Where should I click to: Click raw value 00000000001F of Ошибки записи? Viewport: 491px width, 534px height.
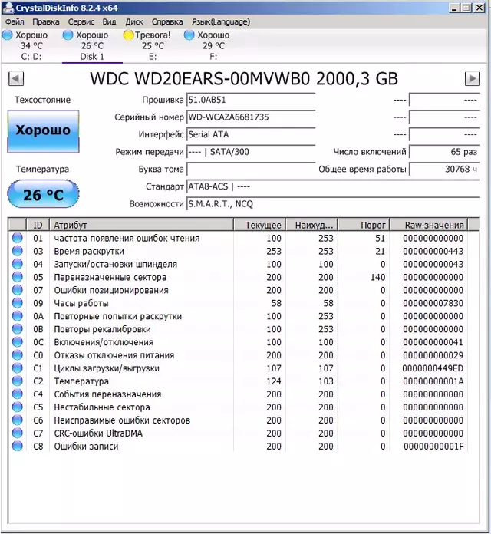click(433, 446)
